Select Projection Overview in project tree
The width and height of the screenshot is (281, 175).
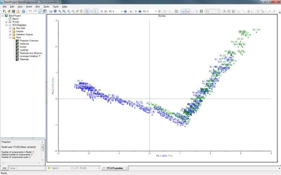[x=29, y=41]
